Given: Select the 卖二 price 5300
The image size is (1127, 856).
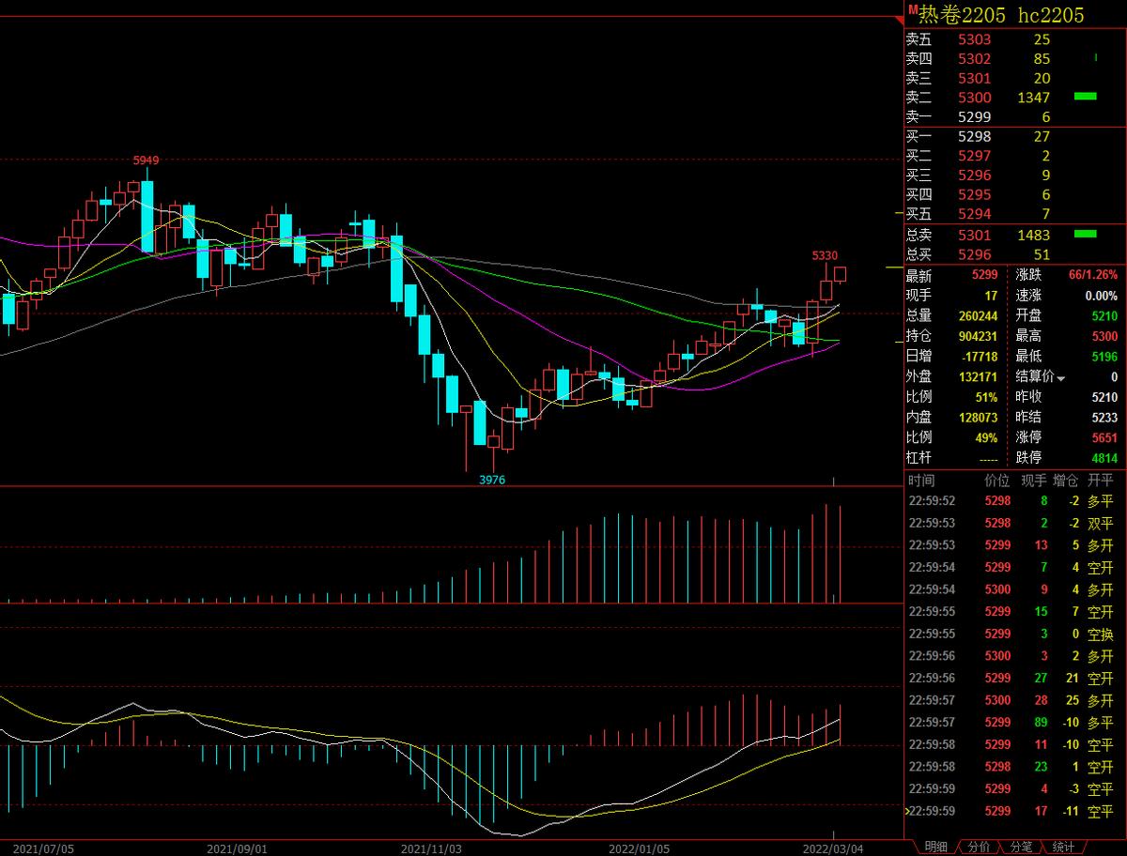Looking at the screenshot, I should 974,98.
